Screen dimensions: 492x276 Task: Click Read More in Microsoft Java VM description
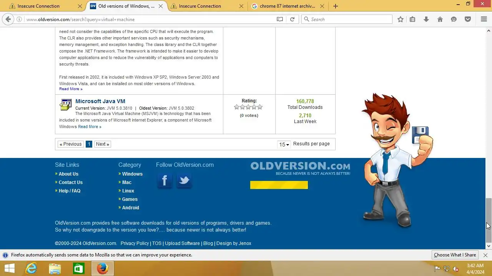click(x=90, y=127)
